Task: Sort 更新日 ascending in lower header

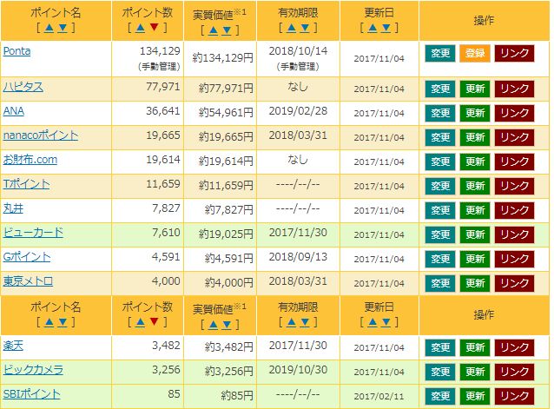Action: (x=373, y=322)
